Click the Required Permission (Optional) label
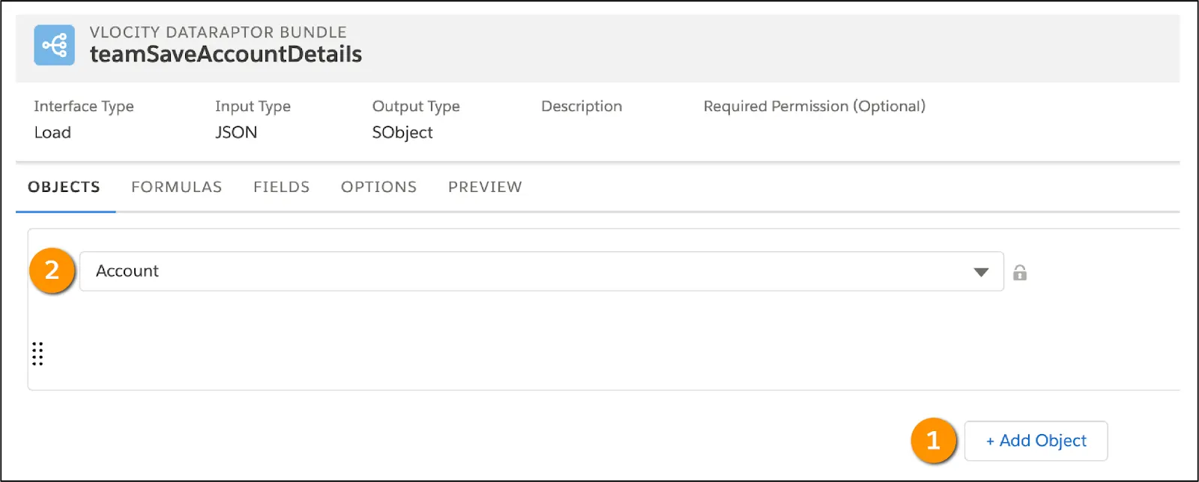Image resolution: width=1199 pixels, height=482 pixels. [x=815, y=106]
